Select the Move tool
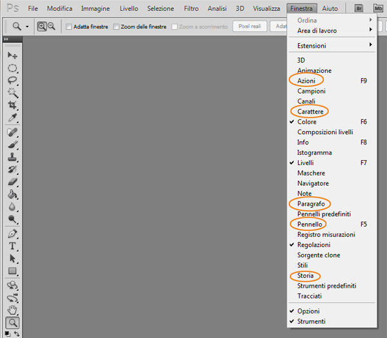This screenshot has height=338, width=387. coord(12,55)
